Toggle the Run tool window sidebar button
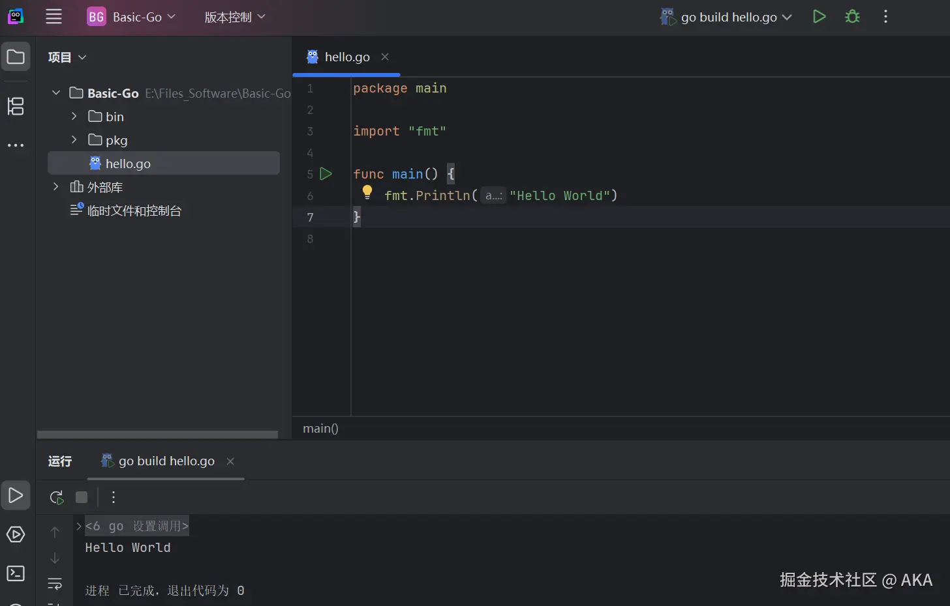950x606 pixels. pyautogui.click(x=16, y=496)
